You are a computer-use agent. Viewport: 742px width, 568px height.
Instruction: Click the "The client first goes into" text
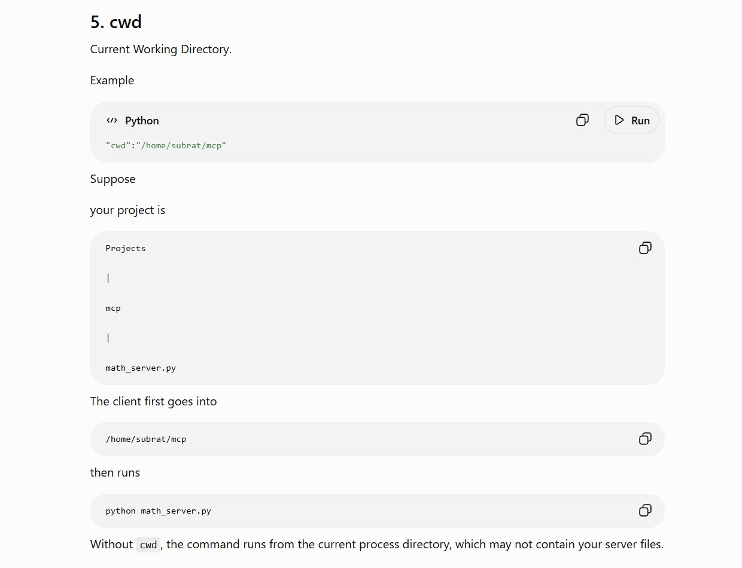point(154,401)
